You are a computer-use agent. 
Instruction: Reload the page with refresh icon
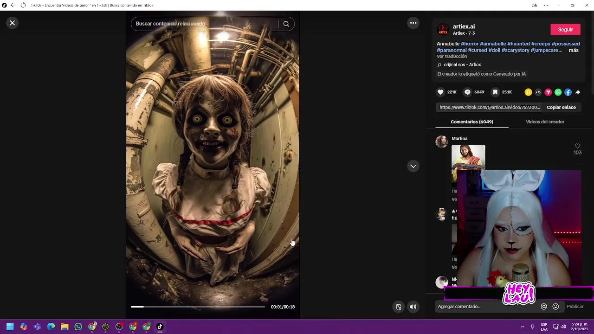click(23, 5)
